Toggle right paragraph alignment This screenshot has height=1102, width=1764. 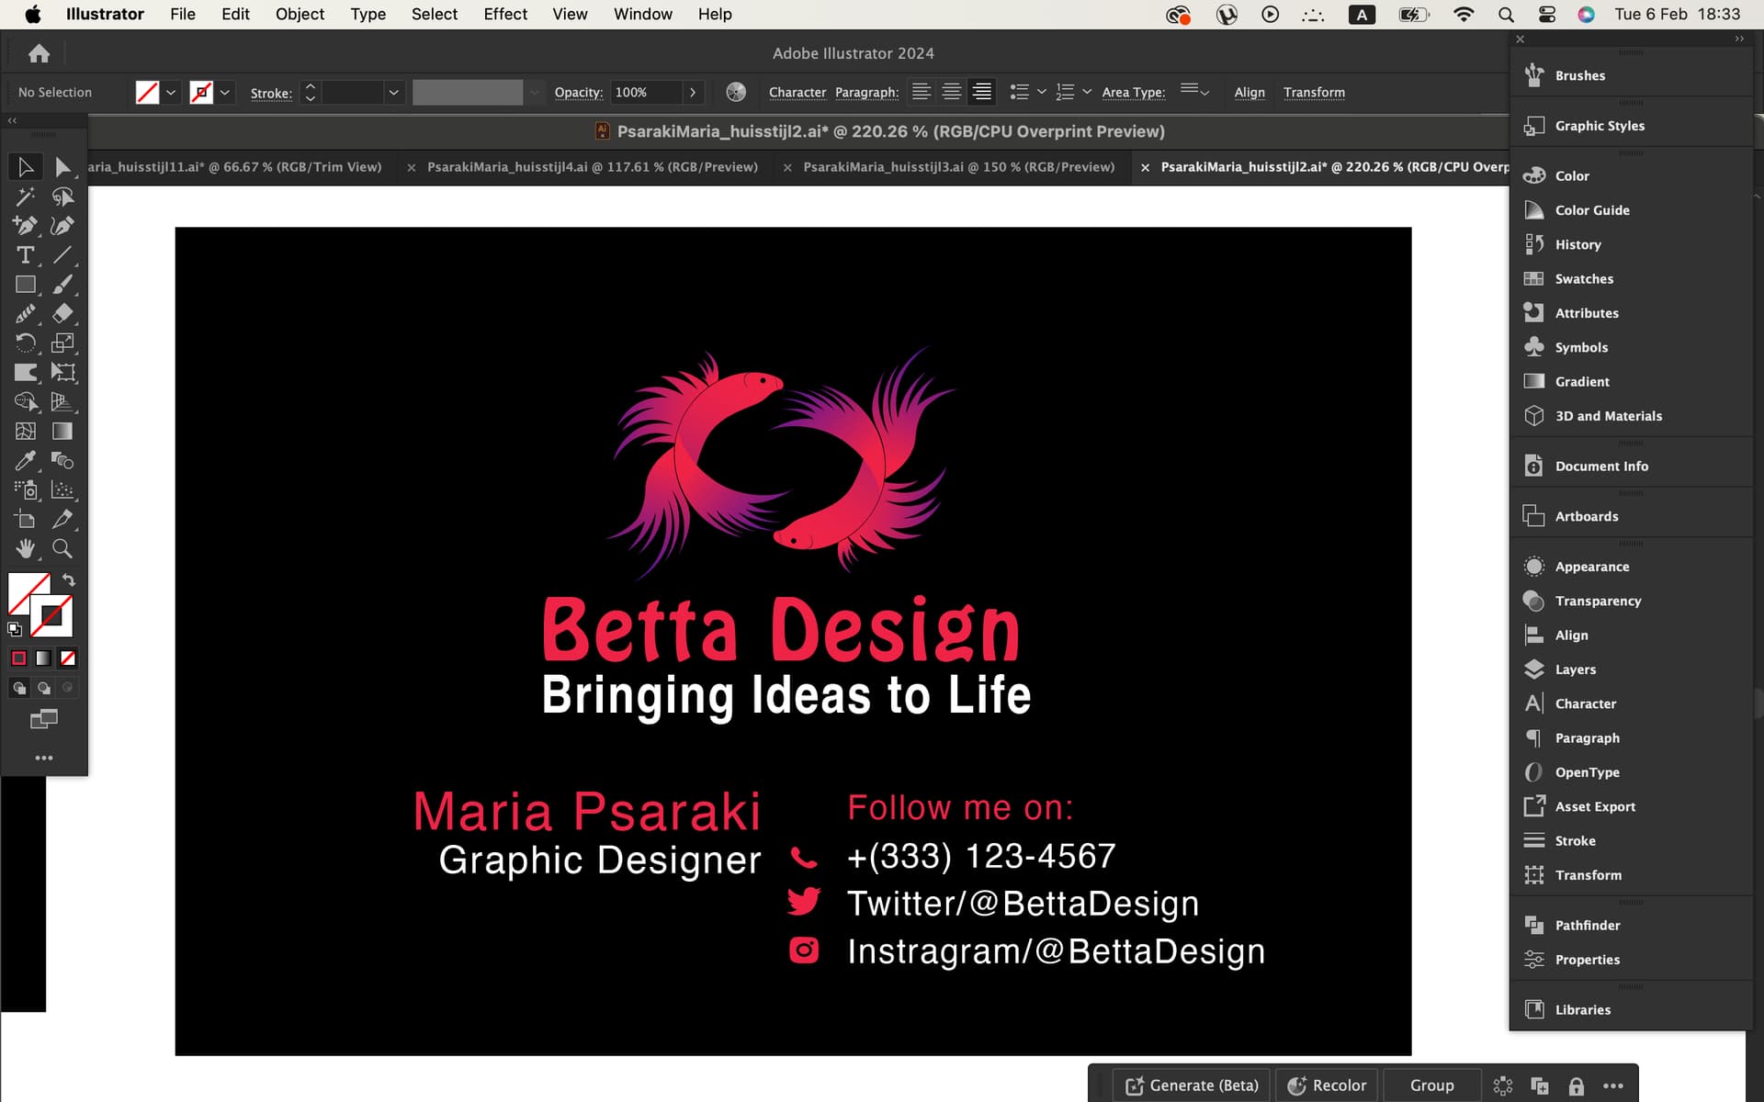(982, 92)
